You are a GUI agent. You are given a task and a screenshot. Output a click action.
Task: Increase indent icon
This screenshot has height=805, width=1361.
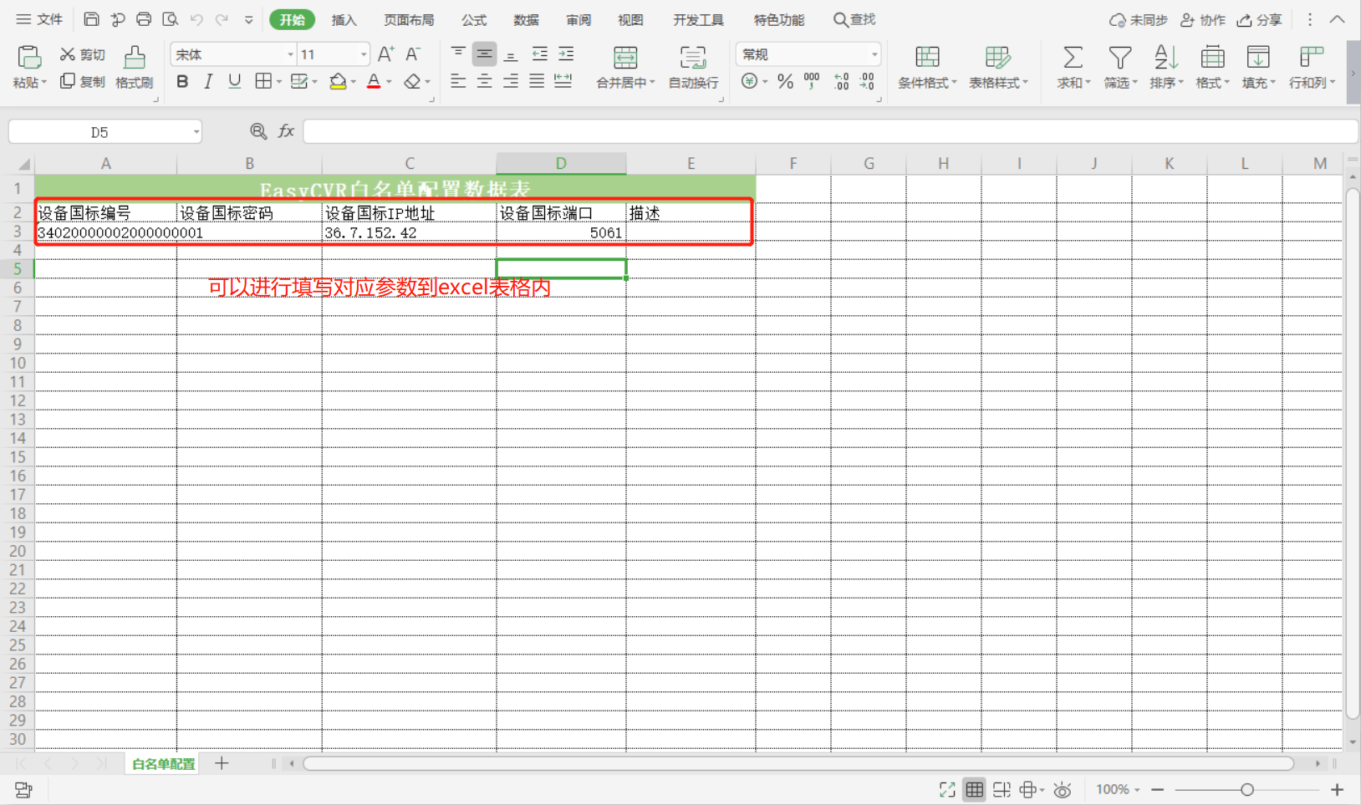click(566, 54)
